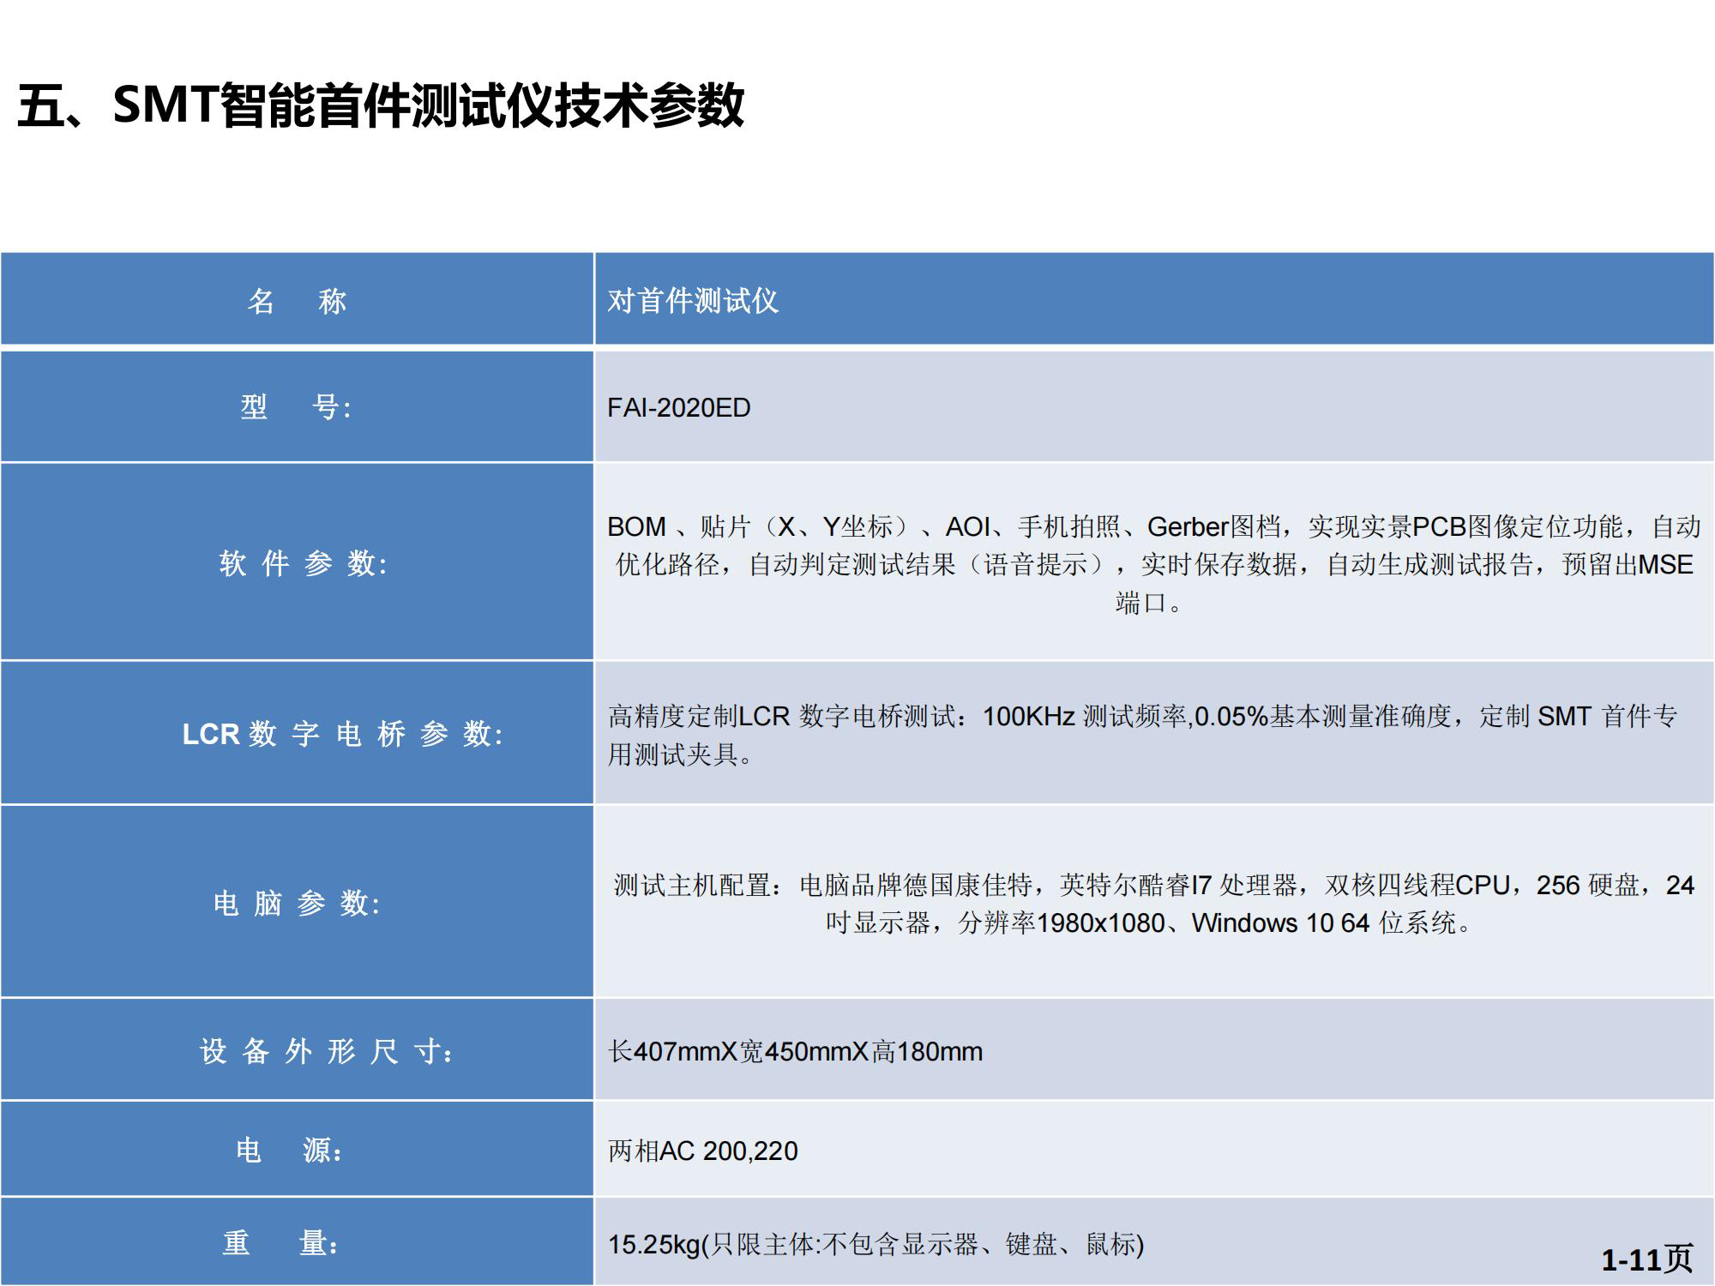Click the 长407mmX宽450mmX高180mm dimension text
1715x1286 pixels.
[x=795, y=1052]
